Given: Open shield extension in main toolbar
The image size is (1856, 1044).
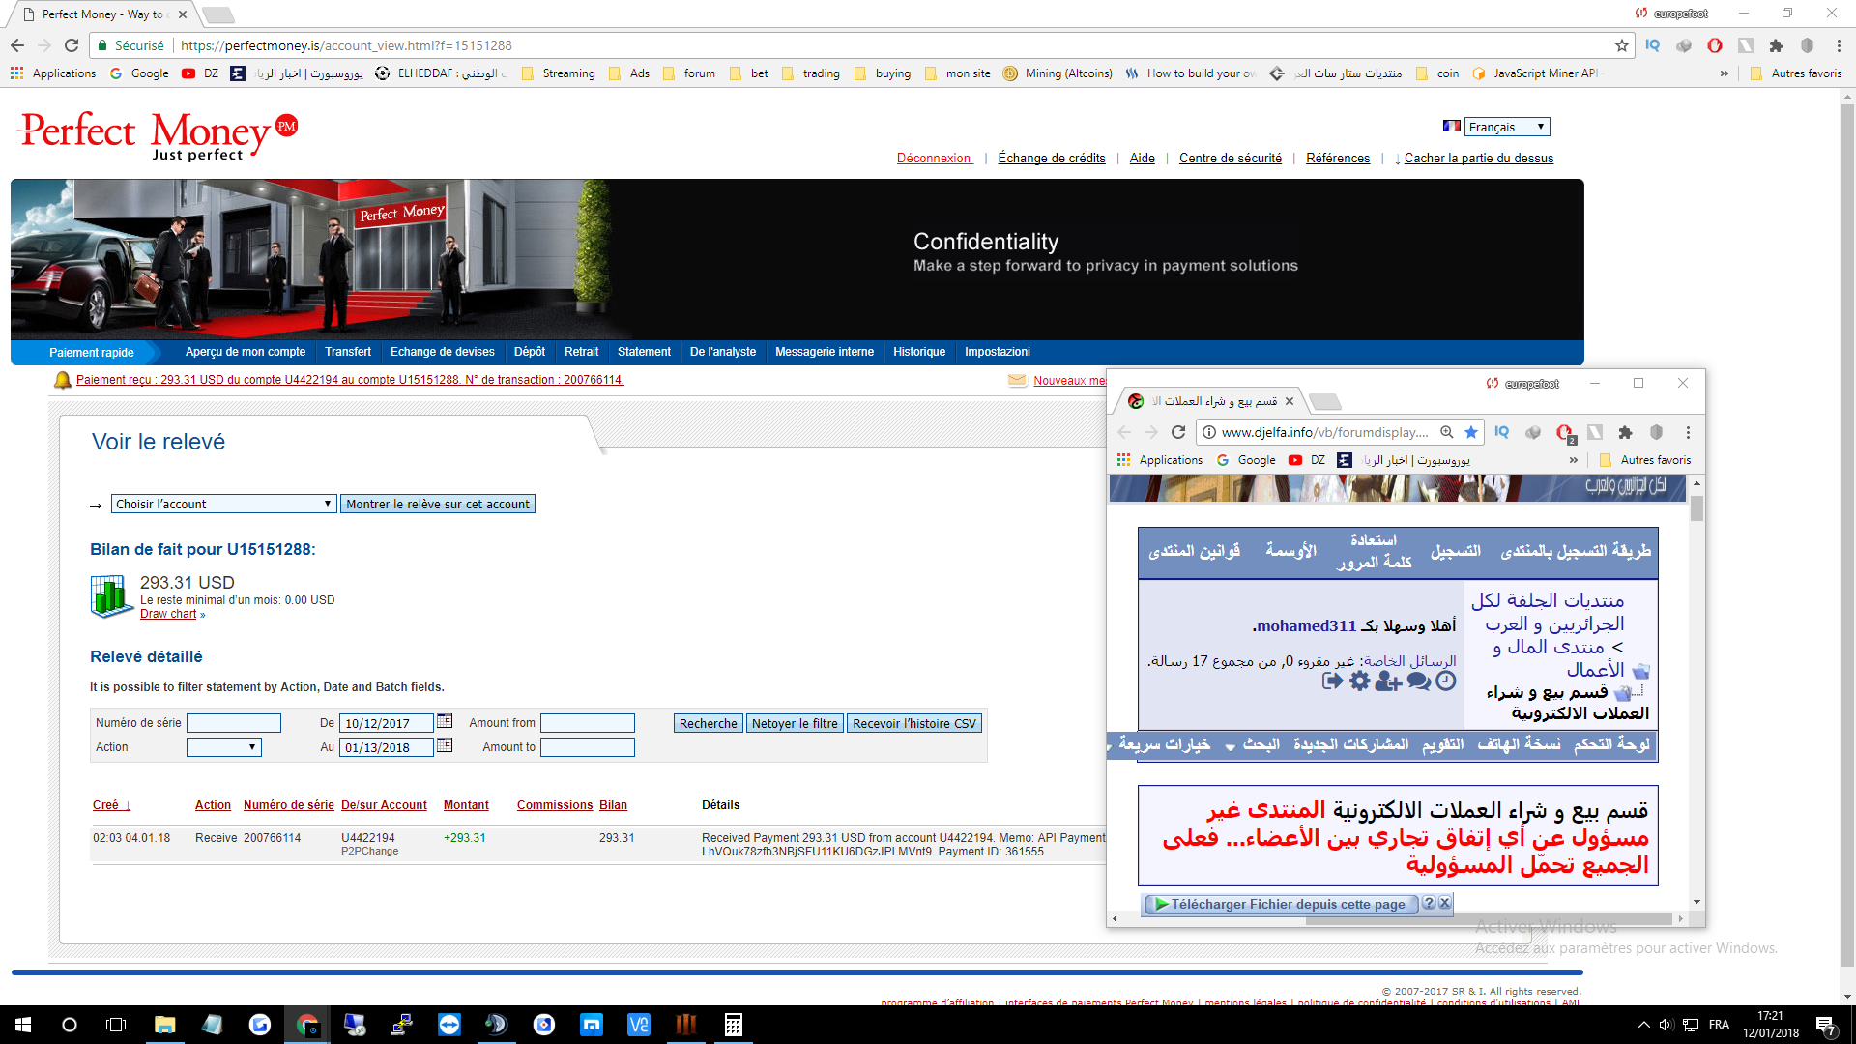Looking at the screenshot, I should click(1808, 45).
